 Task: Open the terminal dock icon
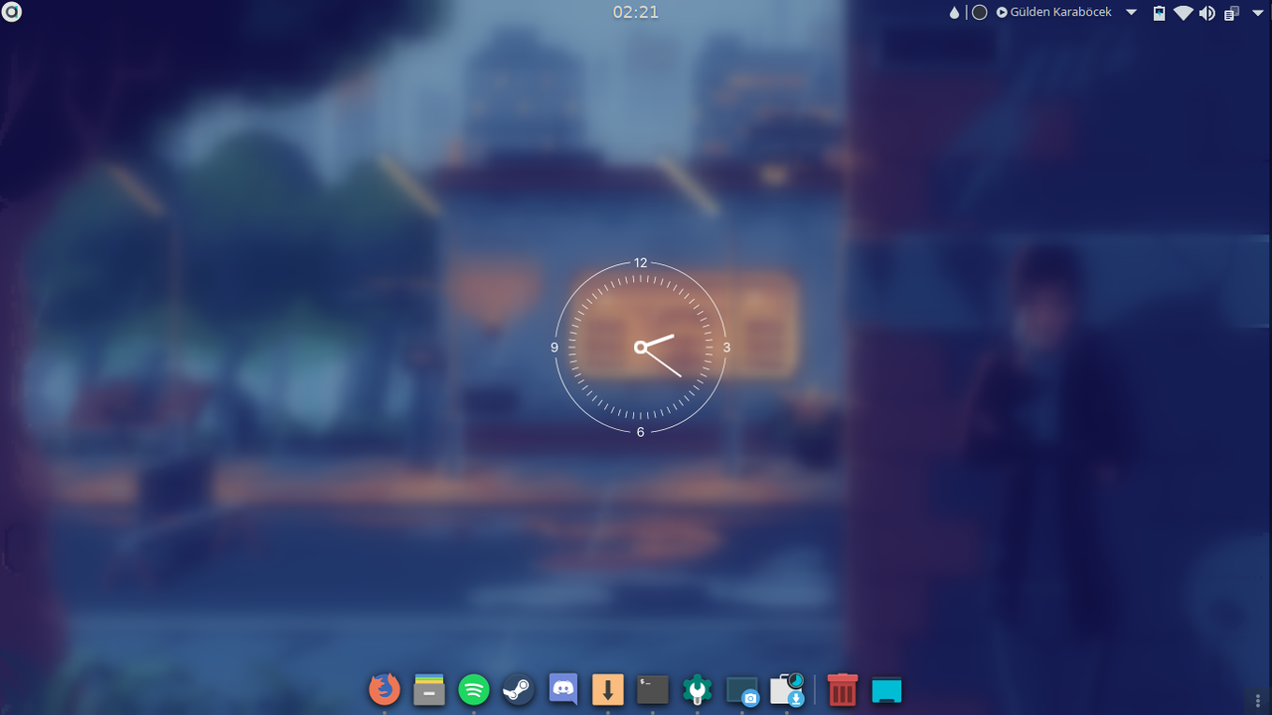click(653, 689)
